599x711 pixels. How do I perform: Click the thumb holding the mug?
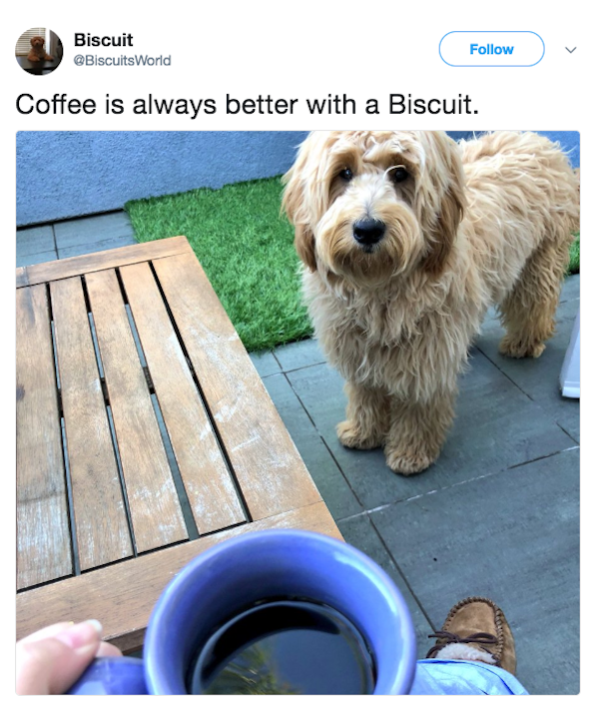tap(59, 655)
